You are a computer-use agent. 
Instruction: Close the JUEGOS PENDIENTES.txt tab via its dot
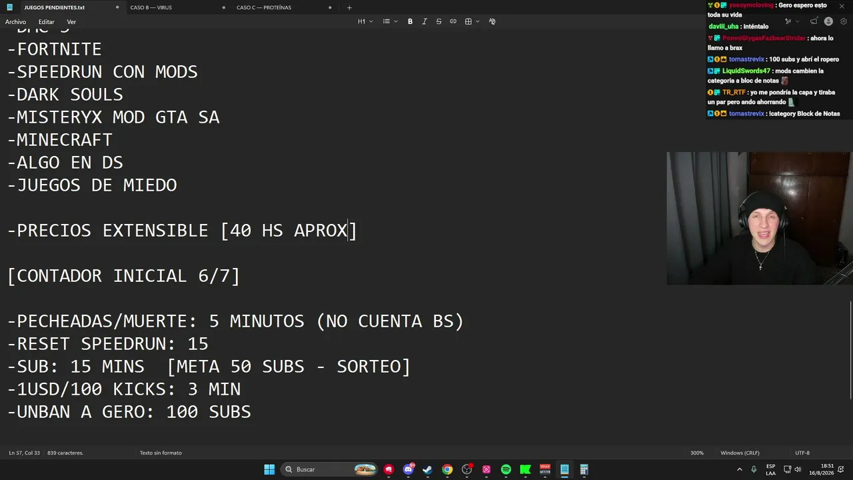click(x=117, y=7)
